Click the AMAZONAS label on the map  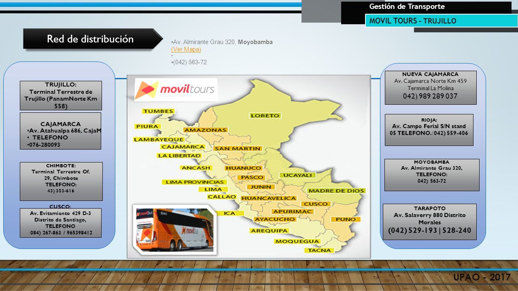pos(205,130)
